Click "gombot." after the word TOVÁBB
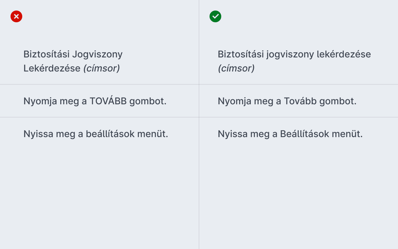 coord(148,101)
